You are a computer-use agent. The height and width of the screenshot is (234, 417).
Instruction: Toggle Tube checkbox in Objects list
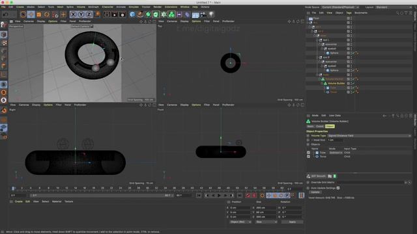(308, 153)
